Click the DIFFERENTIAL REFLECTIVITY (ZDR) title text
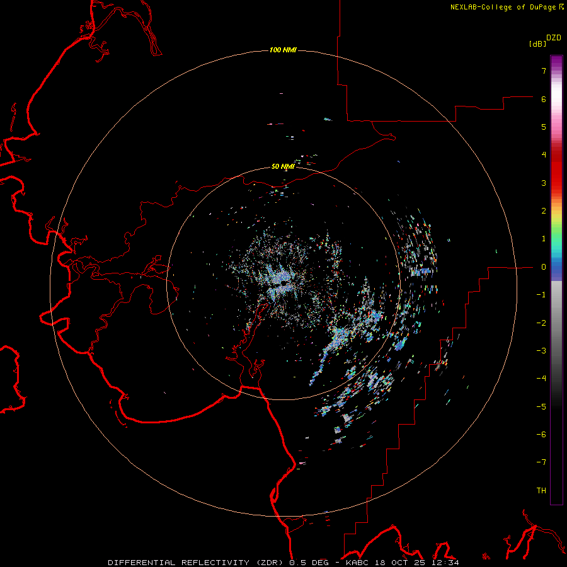Image resolution: width=567 pixels, height=567 pixels. (x=197, y=563)
